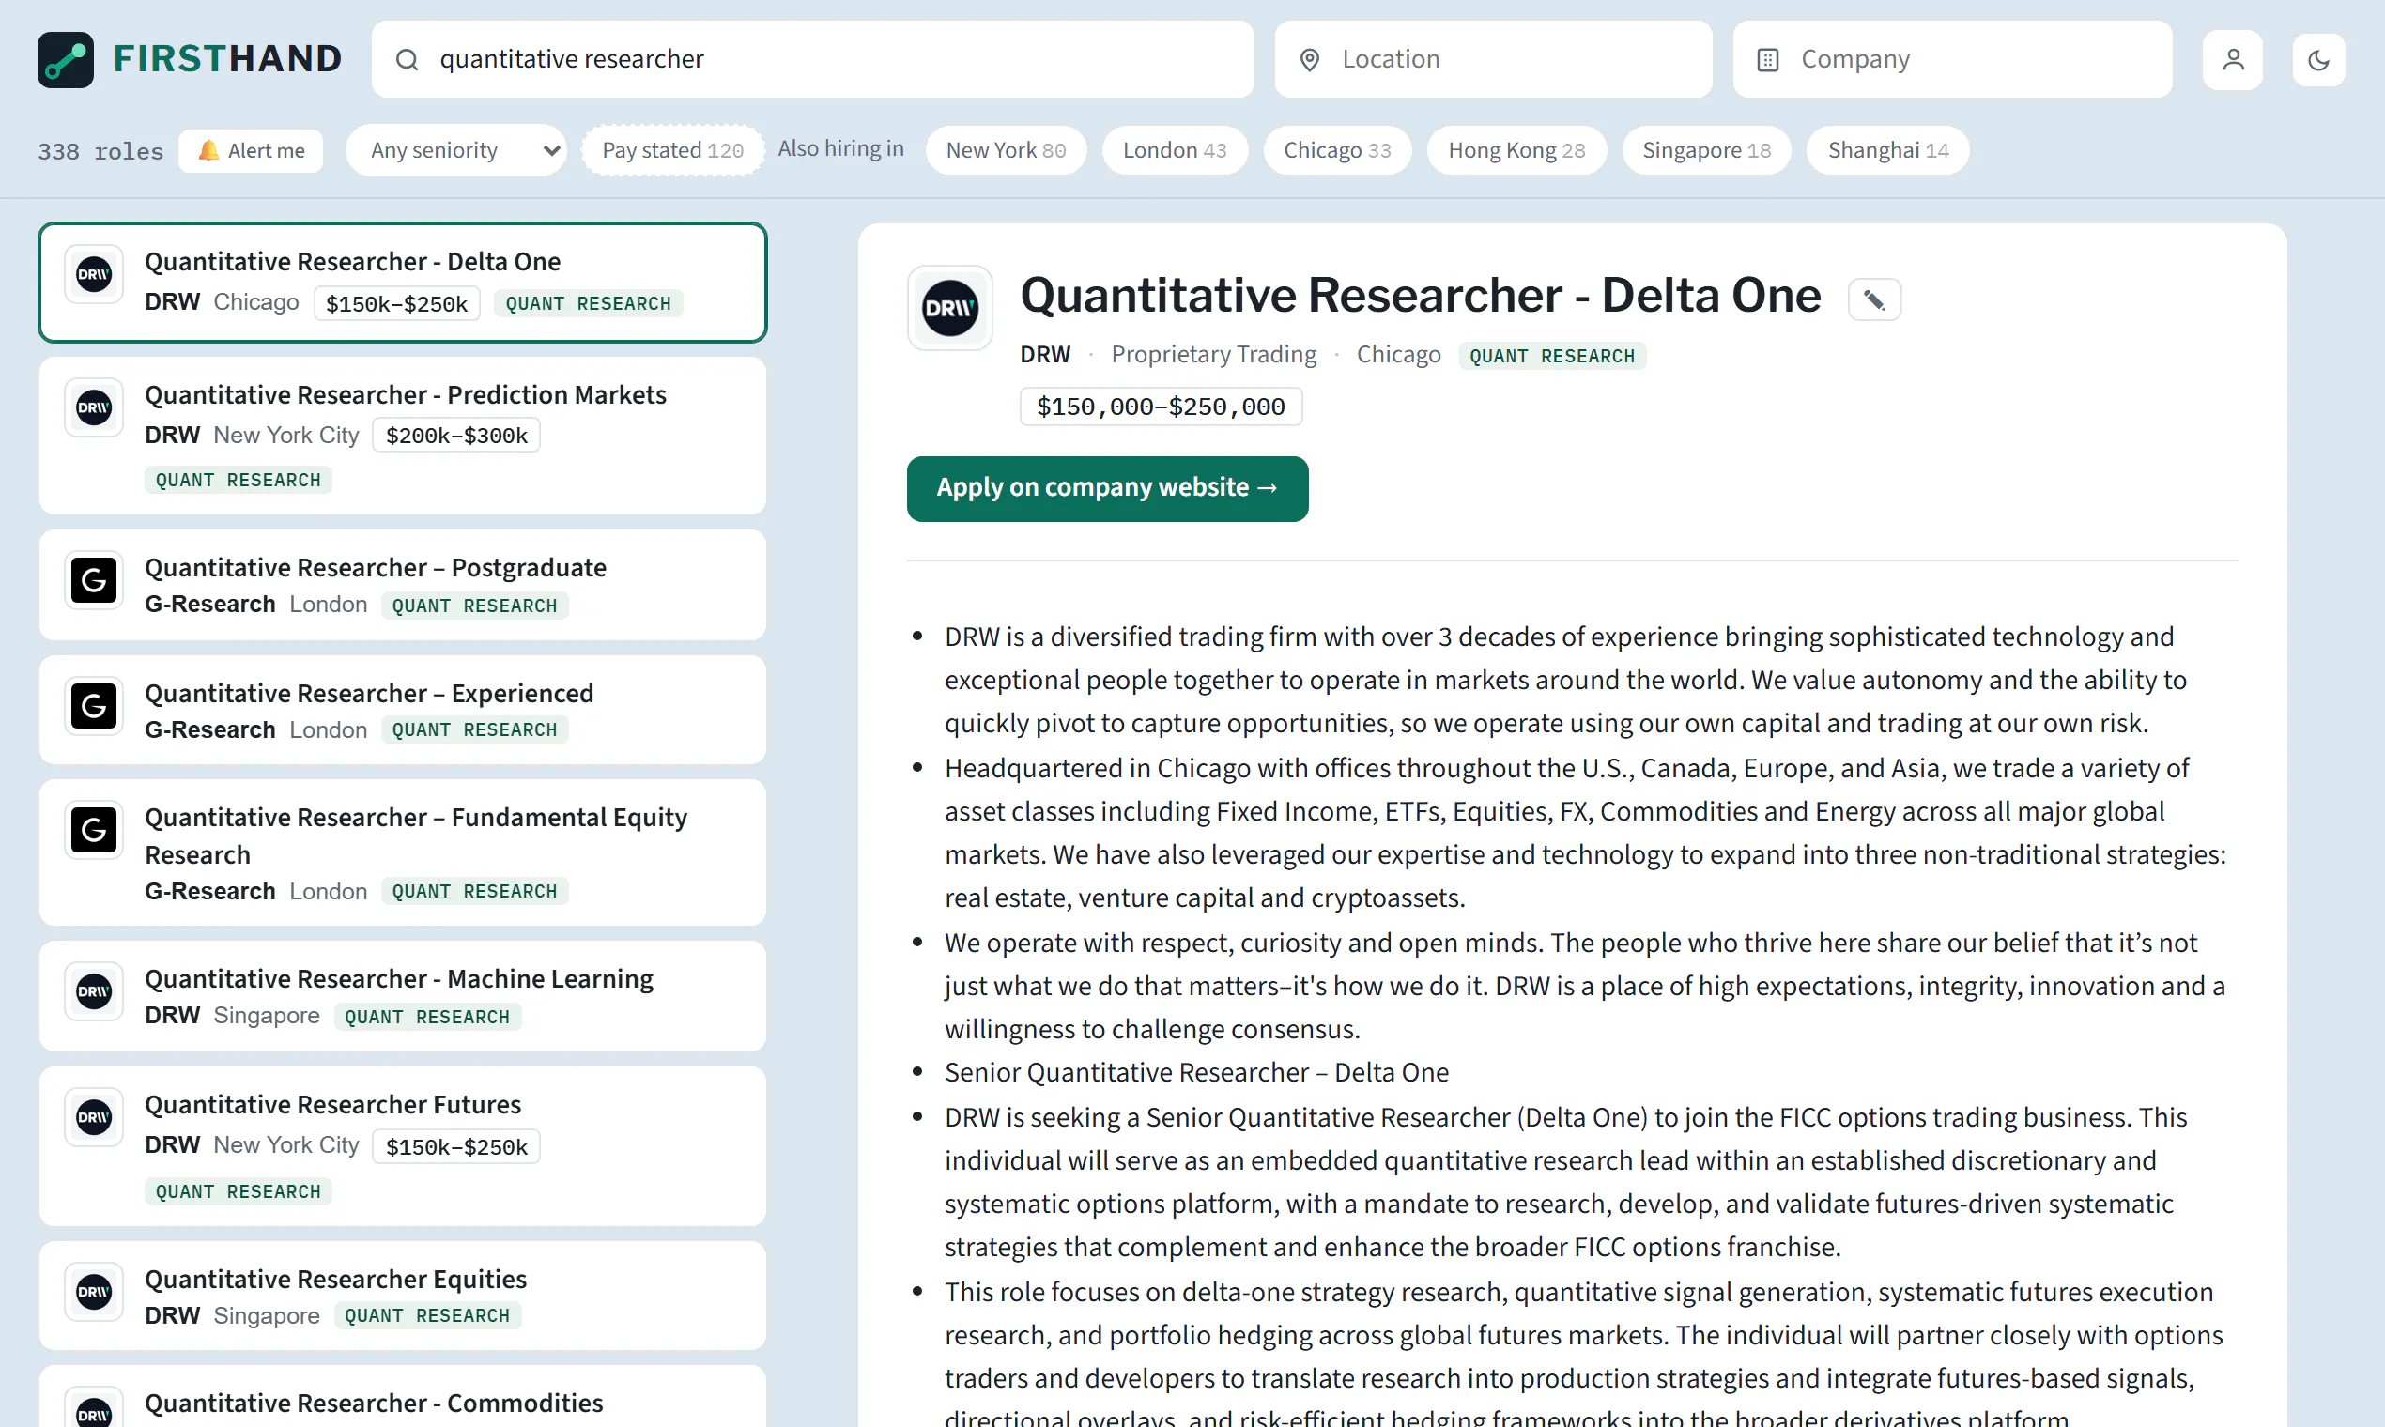The width and height of the screenshot is (2385, 1427).
Task: Click the location pin icon
Action: click(x=1309, y=60)
